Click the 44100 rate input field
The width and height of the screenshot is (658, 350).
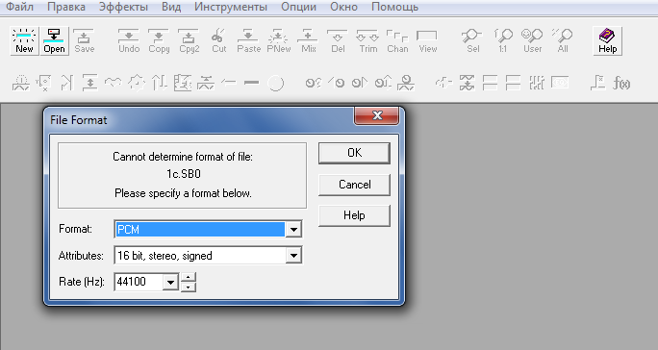pos(139,282)
